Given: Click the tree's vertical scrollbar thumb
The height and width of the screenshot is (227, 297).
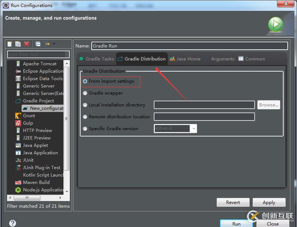Looking at the screenshot, I should (67, 119).
